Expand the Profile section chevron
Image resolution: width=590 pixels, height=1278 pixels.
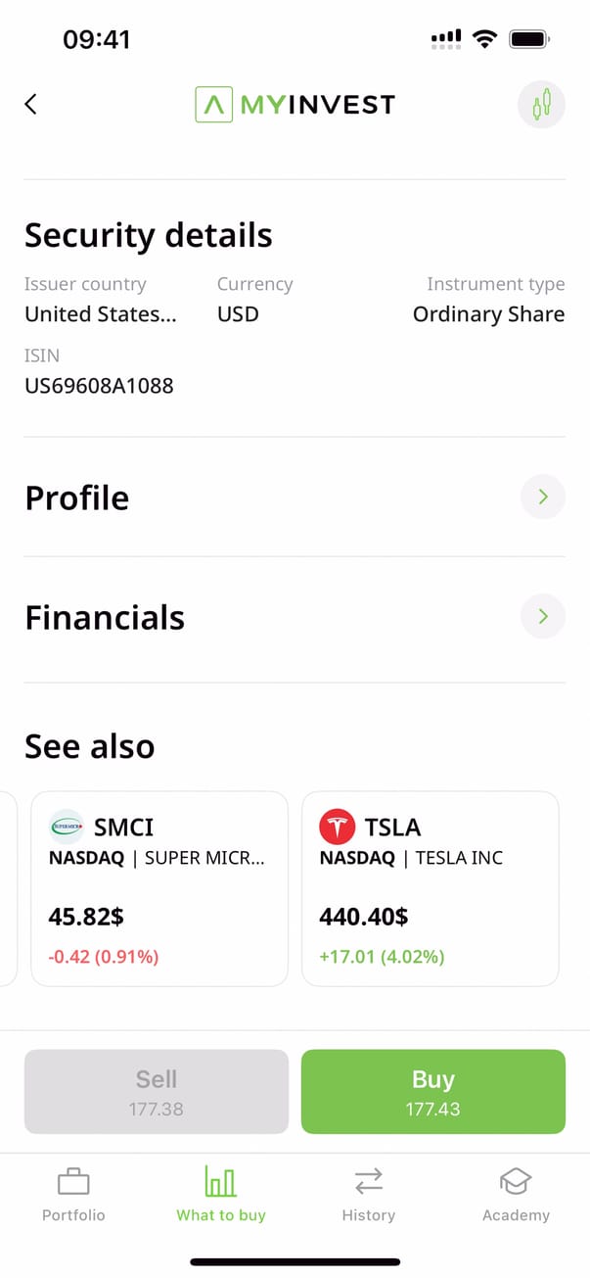[x=542, y=497]
